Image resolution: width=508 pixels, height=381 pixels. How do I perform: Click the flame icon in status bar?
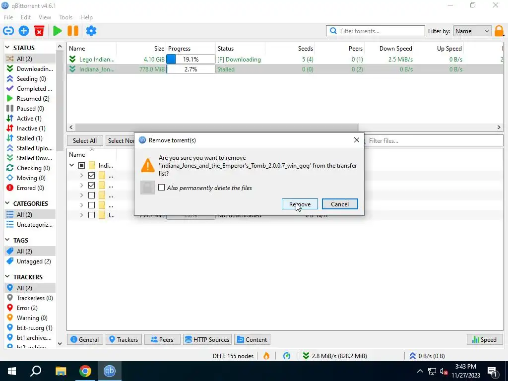point(266,356)
